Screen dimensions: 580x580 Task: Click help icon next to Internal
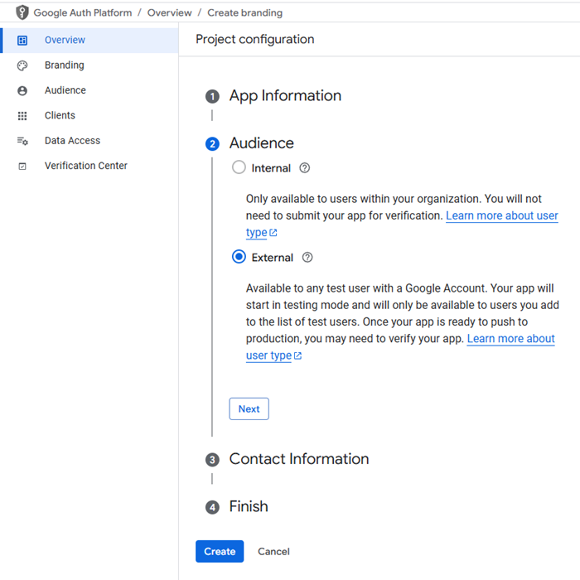(x=304, y=167)
